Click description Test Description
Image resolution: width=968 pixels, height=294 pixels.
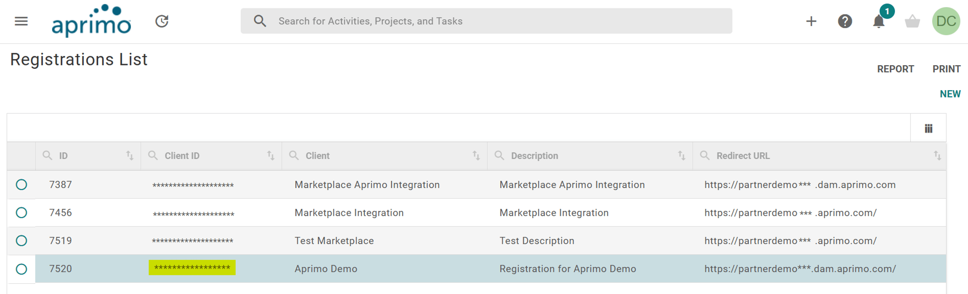click(537, 241)
